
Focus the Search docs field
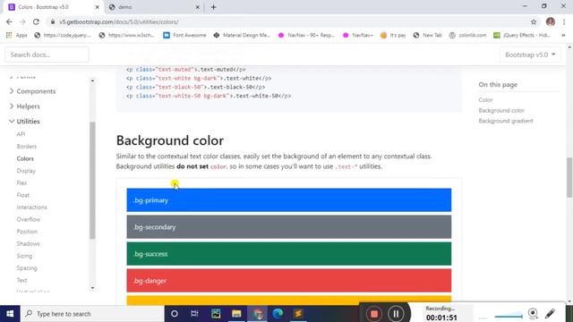47,55
